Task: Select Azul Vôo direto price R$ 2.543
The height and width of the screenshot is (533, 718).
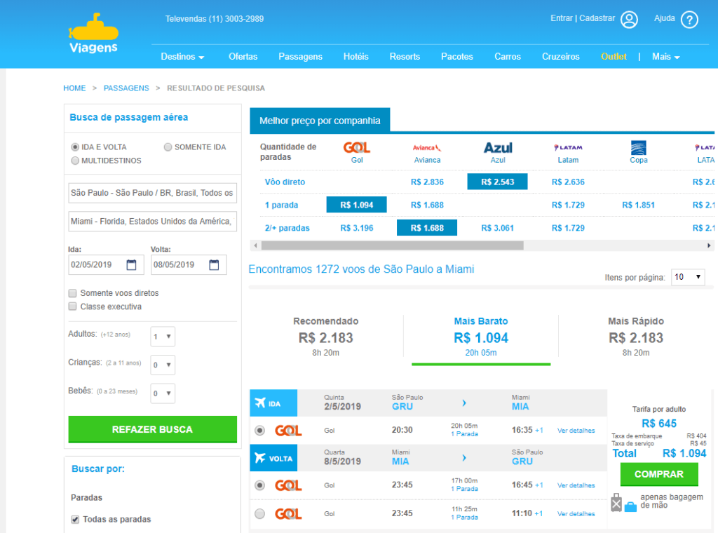Action: [497, 182]
